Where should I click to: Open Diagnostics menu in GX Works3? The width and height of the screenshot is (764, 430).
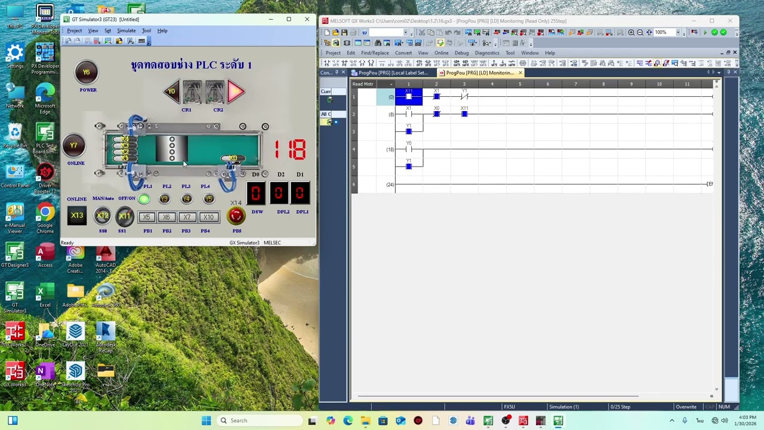(487, 53)
